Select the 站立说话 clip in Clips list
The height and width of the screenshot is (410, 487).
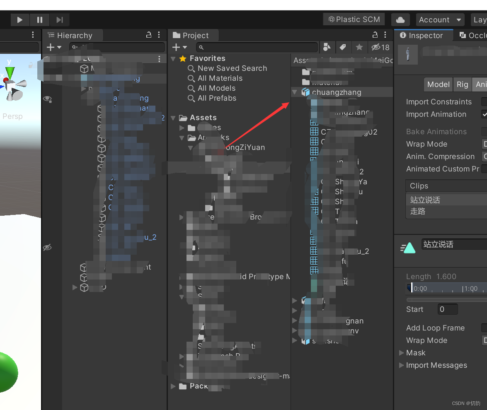pyautogui.click(x=446, y=200)
